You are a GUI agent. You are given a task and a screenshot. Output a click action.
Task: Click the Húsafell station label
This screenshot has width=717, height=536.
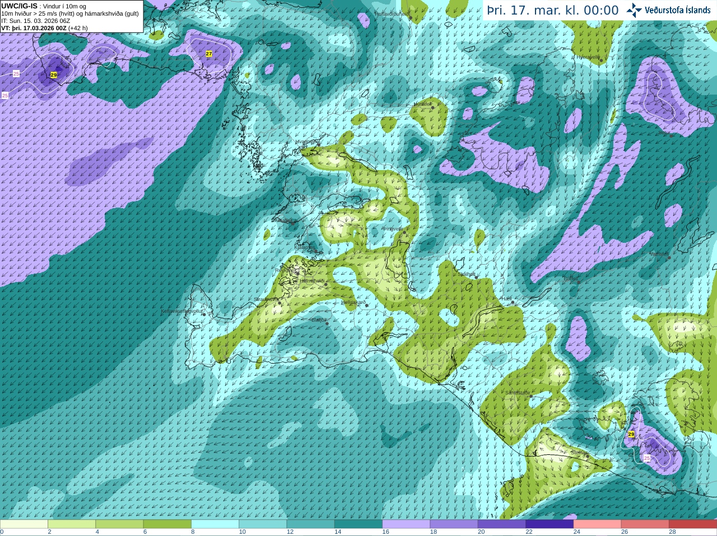423,104
